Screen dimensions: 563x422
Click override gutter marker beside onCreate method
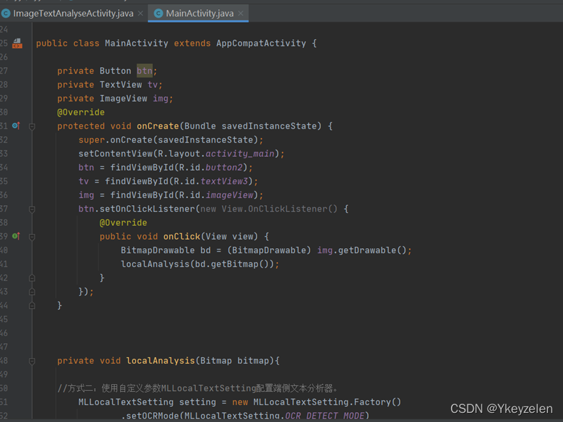(16, 126)
